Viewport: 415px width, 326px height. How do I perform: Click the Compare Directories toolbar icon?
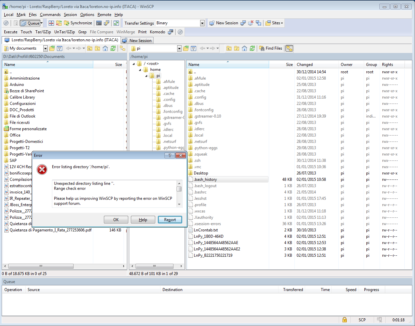(x=51, y=23)
